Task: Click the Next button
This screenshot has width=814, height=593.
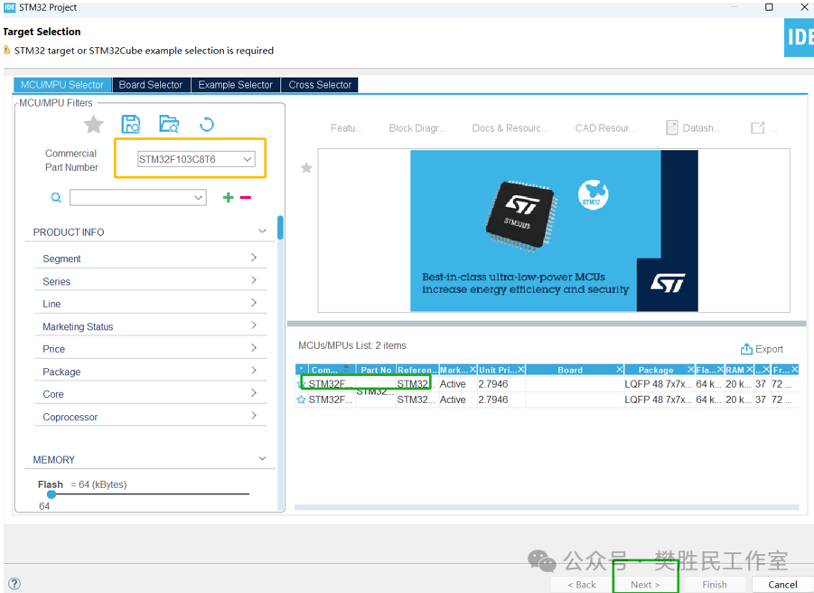Action: pos(645,585)
